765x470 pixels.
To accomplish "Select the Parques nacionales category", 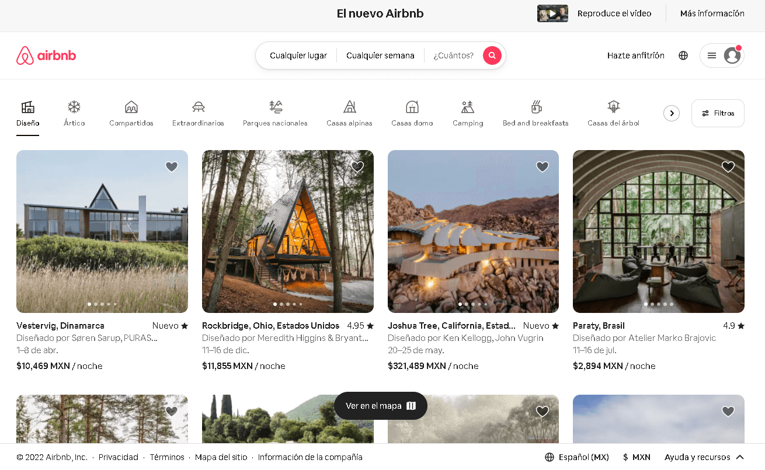I will point(275,113).
